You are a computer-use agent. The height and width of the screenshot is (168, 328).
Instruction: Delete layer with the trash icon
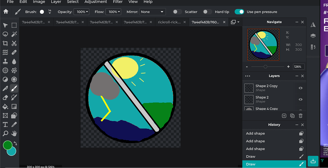(300, 116)
